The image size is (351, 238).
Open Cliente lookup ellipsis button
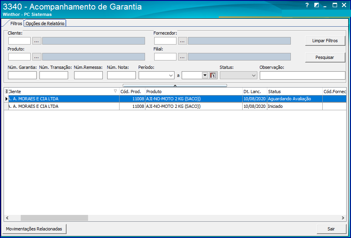pos(37,41)
